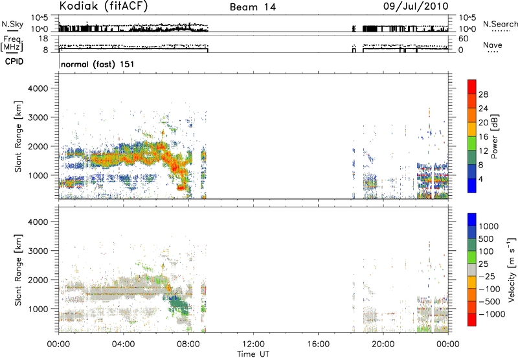This screenshot has height=358, width=518.
Task: Pick the yellow 16–20 dB Power colorbar segment
Action: [x=472, y=129]
